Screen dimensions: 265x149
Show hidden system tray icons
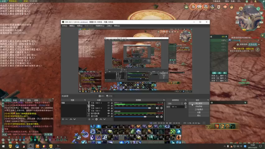pos(225,146)
